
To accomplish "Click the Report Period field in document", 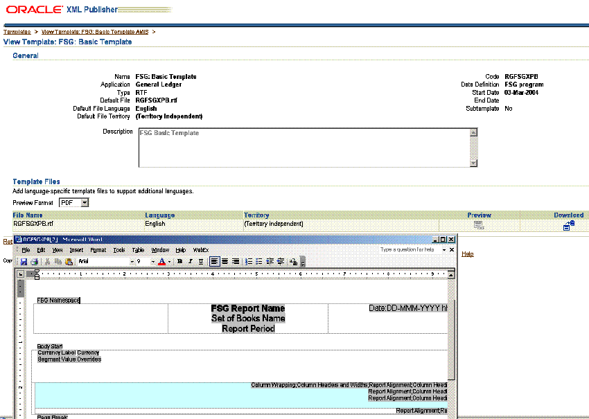I will coord(248,328).
